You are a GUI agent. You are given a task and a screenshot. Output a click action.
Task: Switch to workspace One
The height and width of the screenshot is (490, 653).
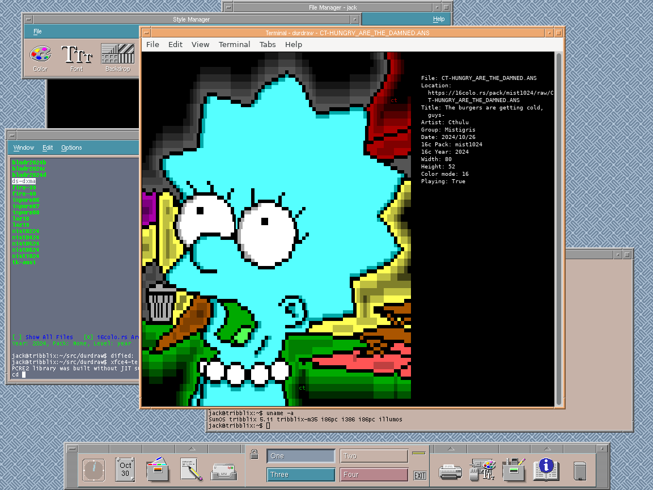click(x=300, y=456)
